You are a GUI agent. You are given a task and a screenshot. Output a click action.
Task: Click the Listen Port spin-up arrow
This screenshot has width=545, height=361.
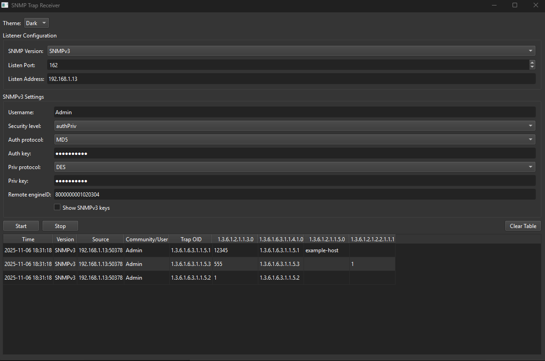point(532,63)
